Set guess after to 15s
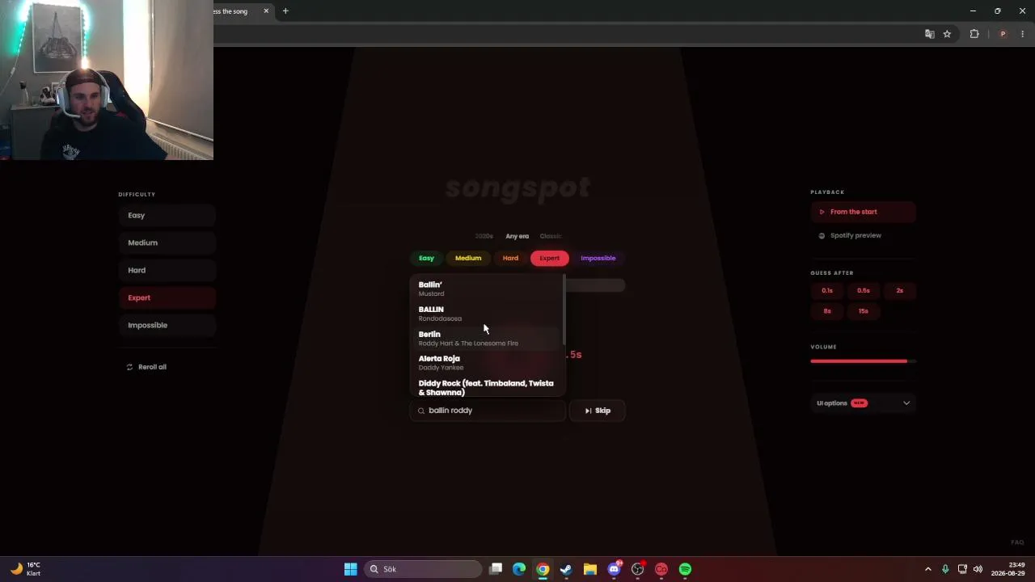Image resolution: width=1035 pixels, height=582 pixels. pos(864,311)
